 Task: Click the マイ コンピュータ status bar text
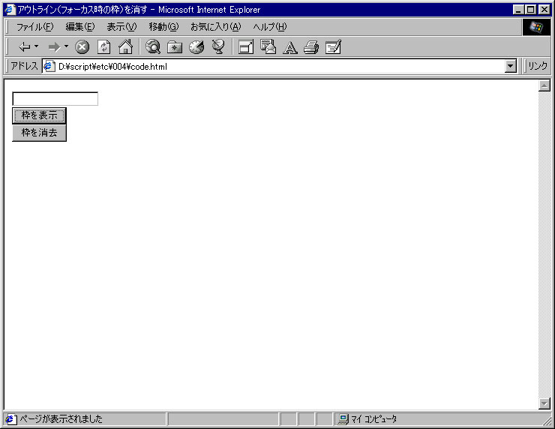pyautogui.click(x=373, y=419)
